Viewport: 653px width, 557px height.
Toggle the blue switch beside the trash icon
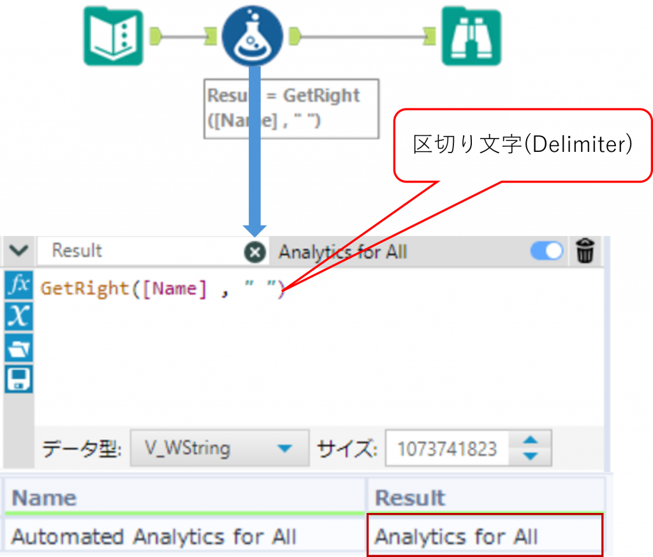click(547, 251)
